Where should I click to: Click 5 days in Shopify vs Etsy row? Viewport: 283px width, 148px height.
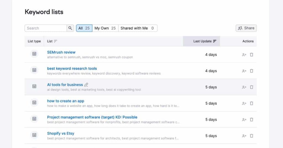tap(211, 136)
